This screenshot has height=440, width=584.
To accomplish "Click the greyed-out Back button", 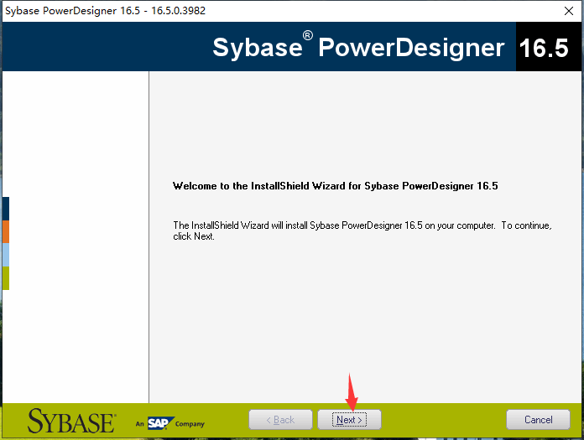I will point(280,420).
